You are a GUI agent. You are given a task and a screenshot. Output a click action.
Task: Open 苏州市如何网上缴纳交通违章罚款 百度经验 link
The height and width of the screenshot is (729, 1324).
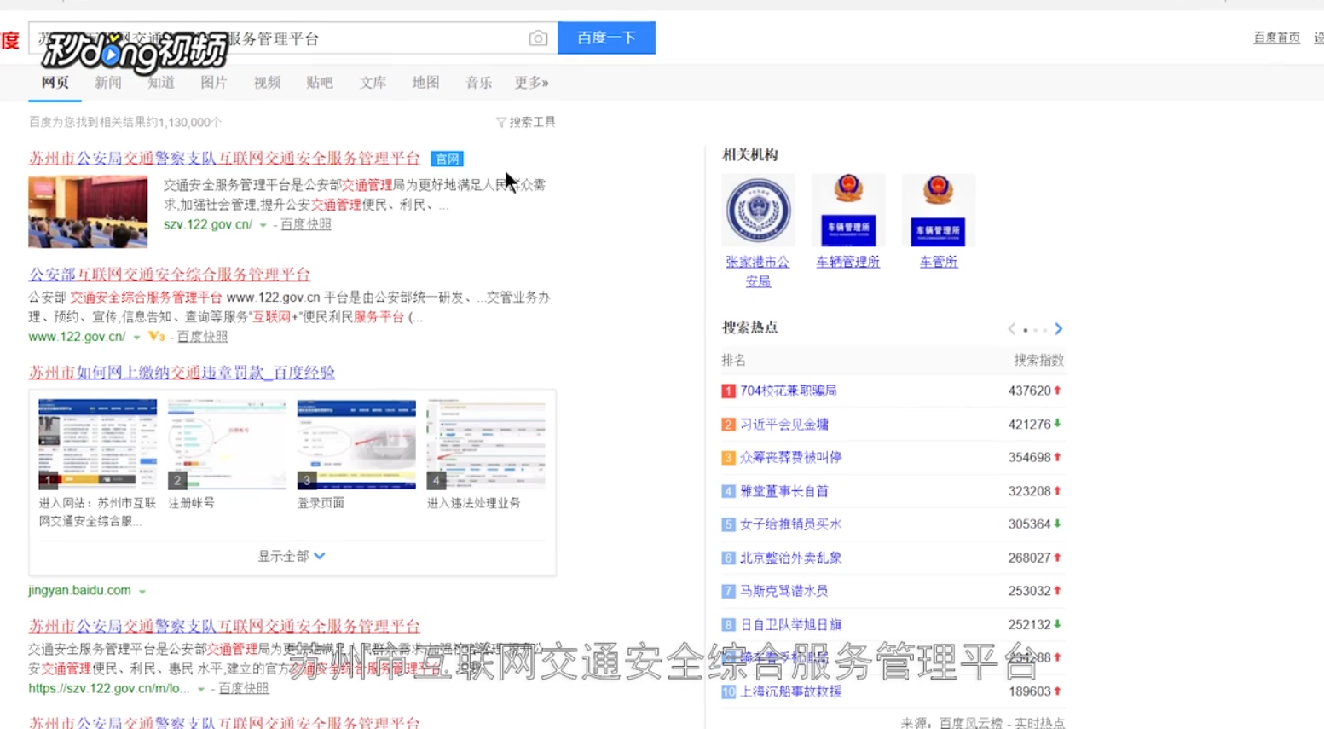pyautogui.click(x=182, y=372)
